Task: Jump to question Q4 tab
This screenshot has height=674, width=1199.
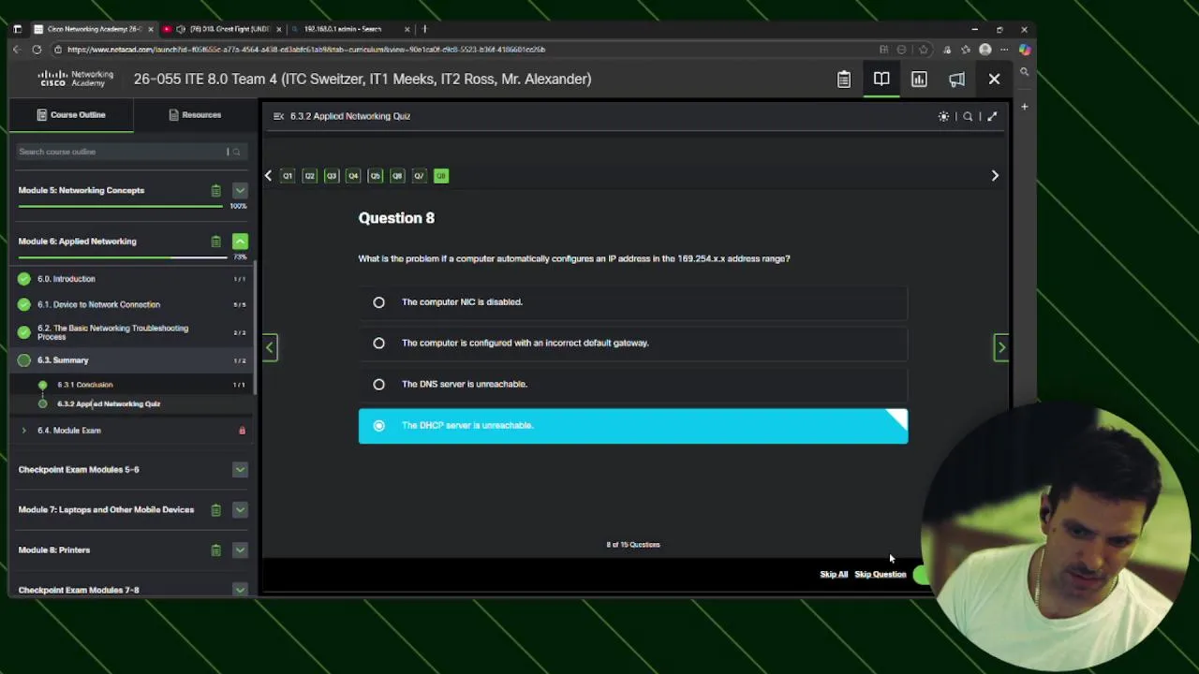Action: (x=353, y=176)
